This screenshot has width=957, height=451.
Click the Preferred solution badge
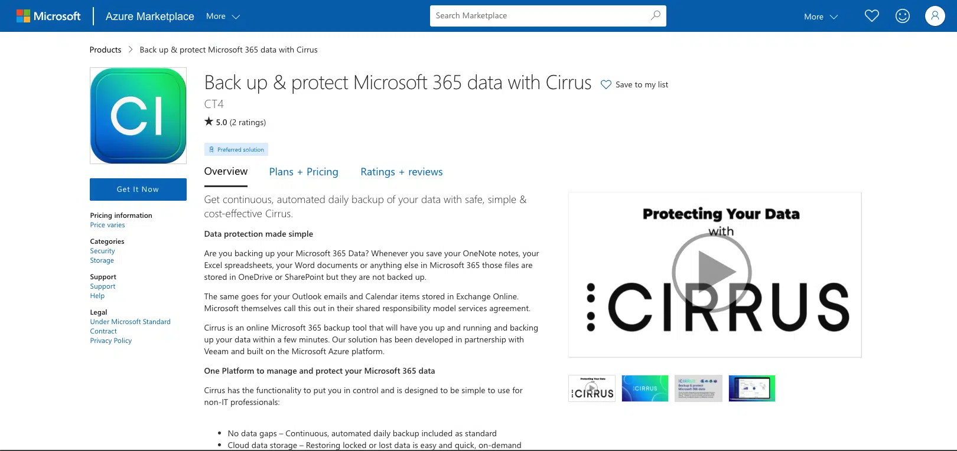(x=236, y=149)
